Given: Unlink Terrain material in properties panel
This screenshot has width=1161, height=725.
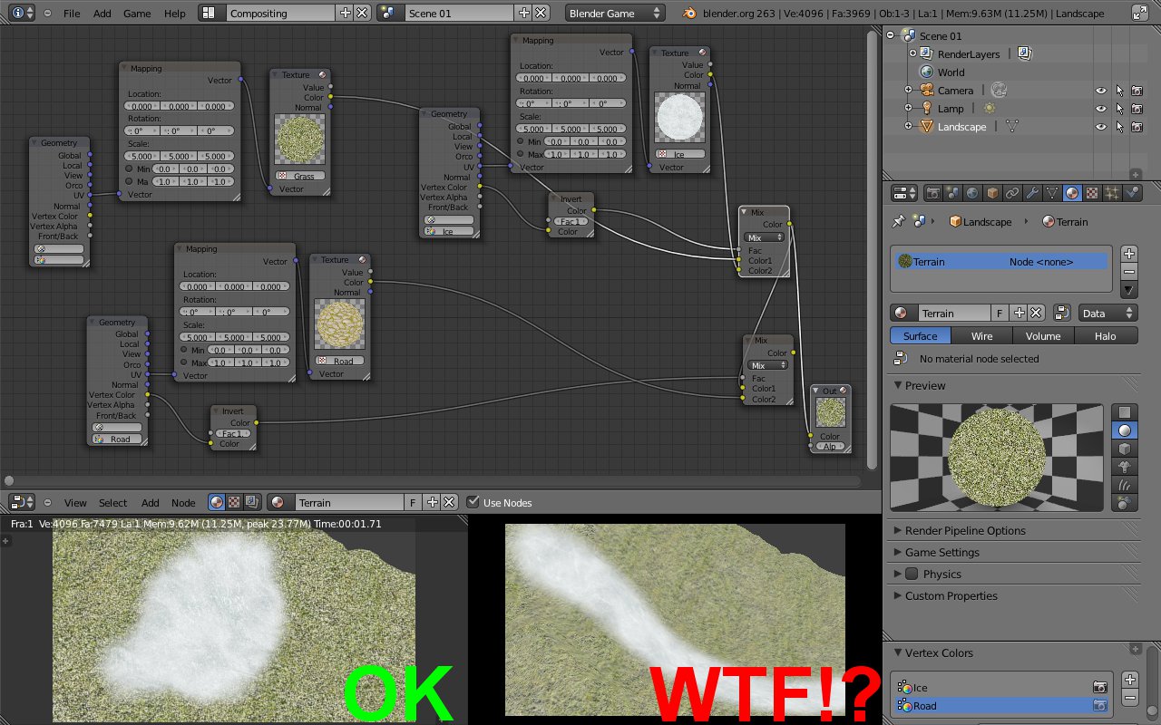Looking at the screenshot, I should (x=1037, y=313).
